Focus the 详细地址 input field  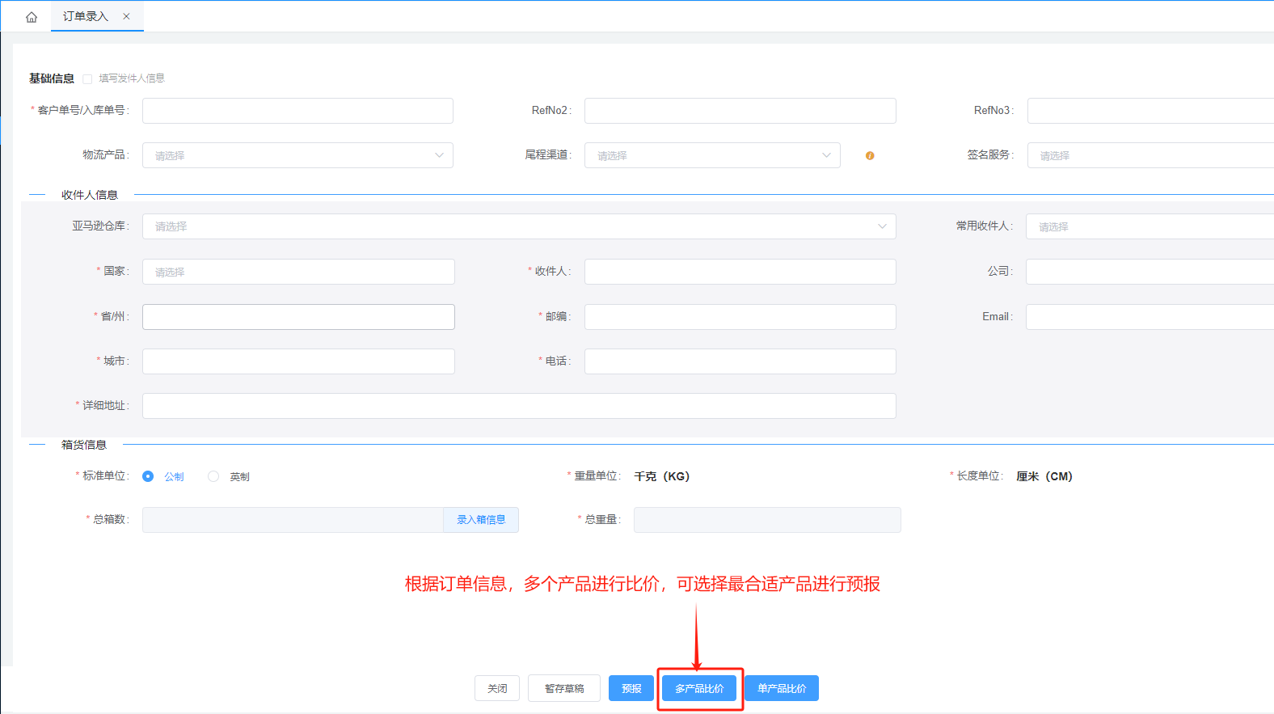click(x=519, y=406)
